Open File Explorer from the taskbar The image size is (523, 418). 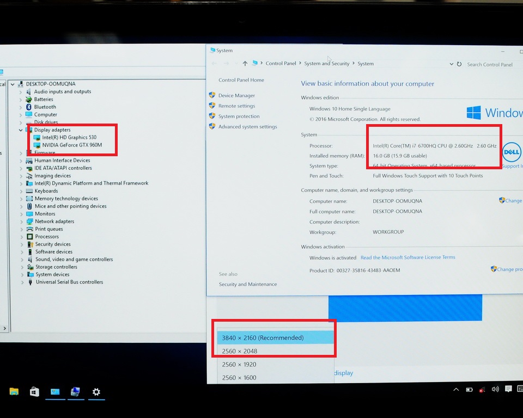pos(14,391)
